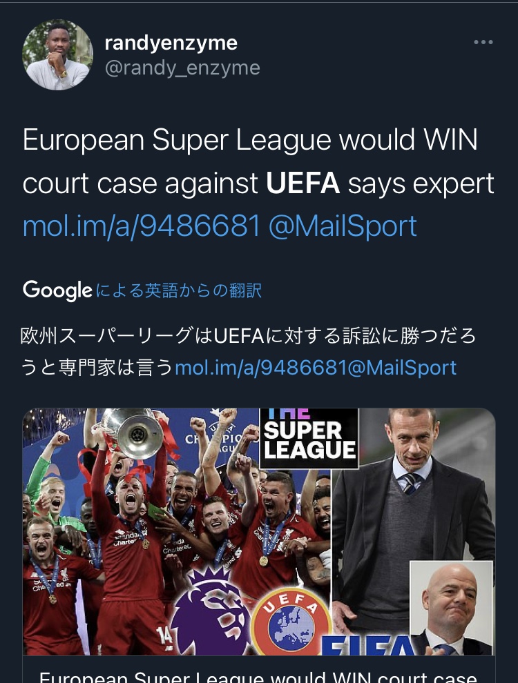Viewport: 518px width, 683px height.
Task: Tap the translated Japanese tweet text
Action: 249,352
